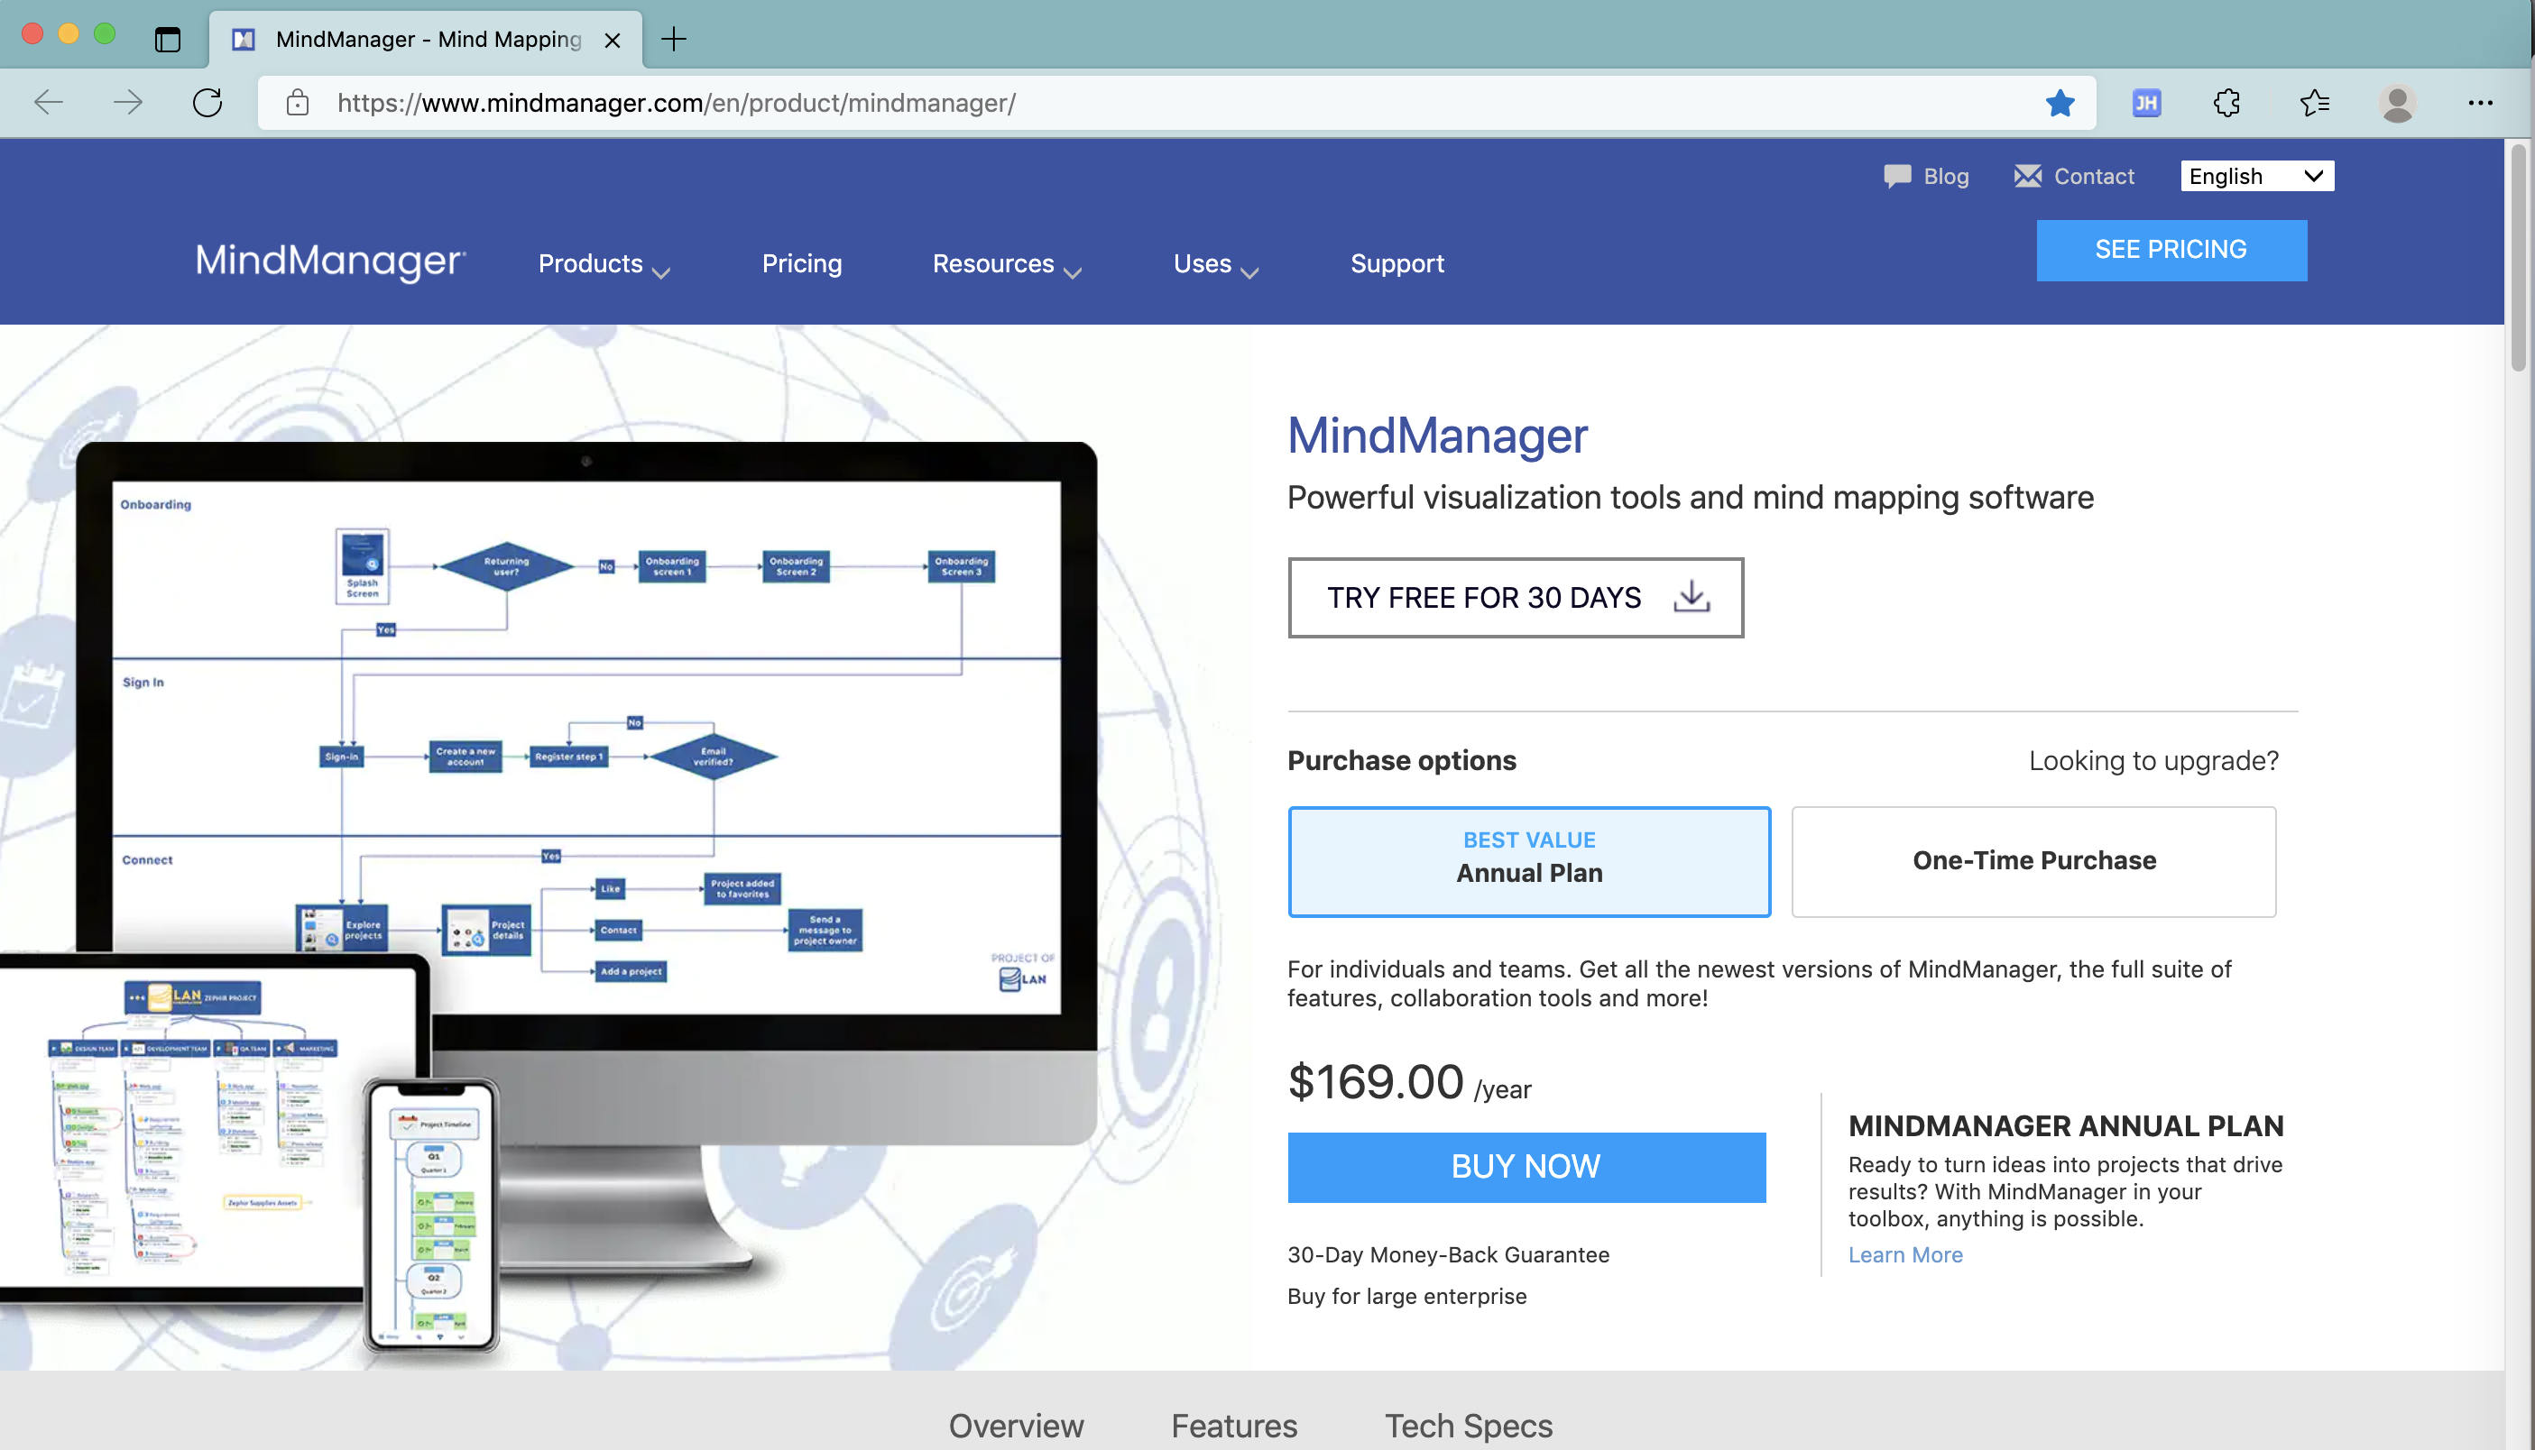Screen dimensions: 2535x1450
Task: Click the $169.00 price text
Action: [x=1376, y=1081]
